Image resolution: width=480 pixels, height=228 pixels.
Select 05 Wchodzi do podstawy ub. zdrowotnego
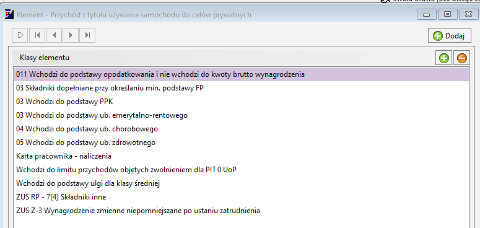coord(241,142)
